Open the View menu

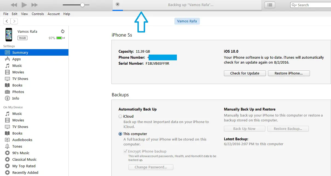[x=24, y=14]
